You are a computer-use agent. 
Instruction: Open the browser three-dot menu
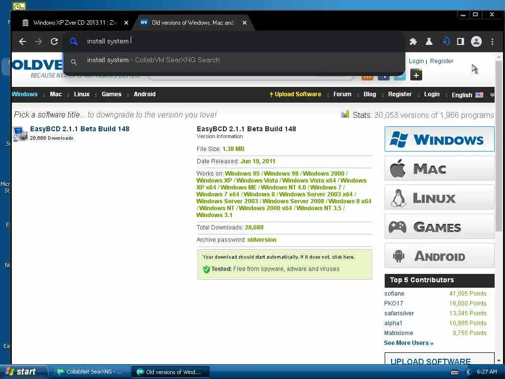coord(492,41)
